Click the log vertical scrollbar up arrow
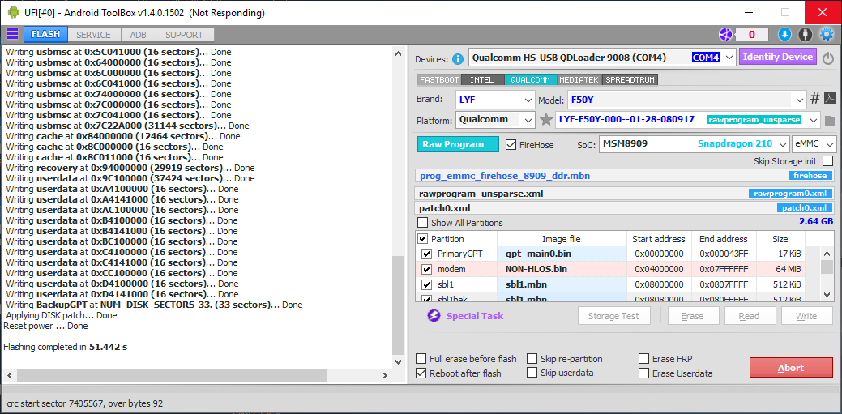842x414 pixels. 398,53
